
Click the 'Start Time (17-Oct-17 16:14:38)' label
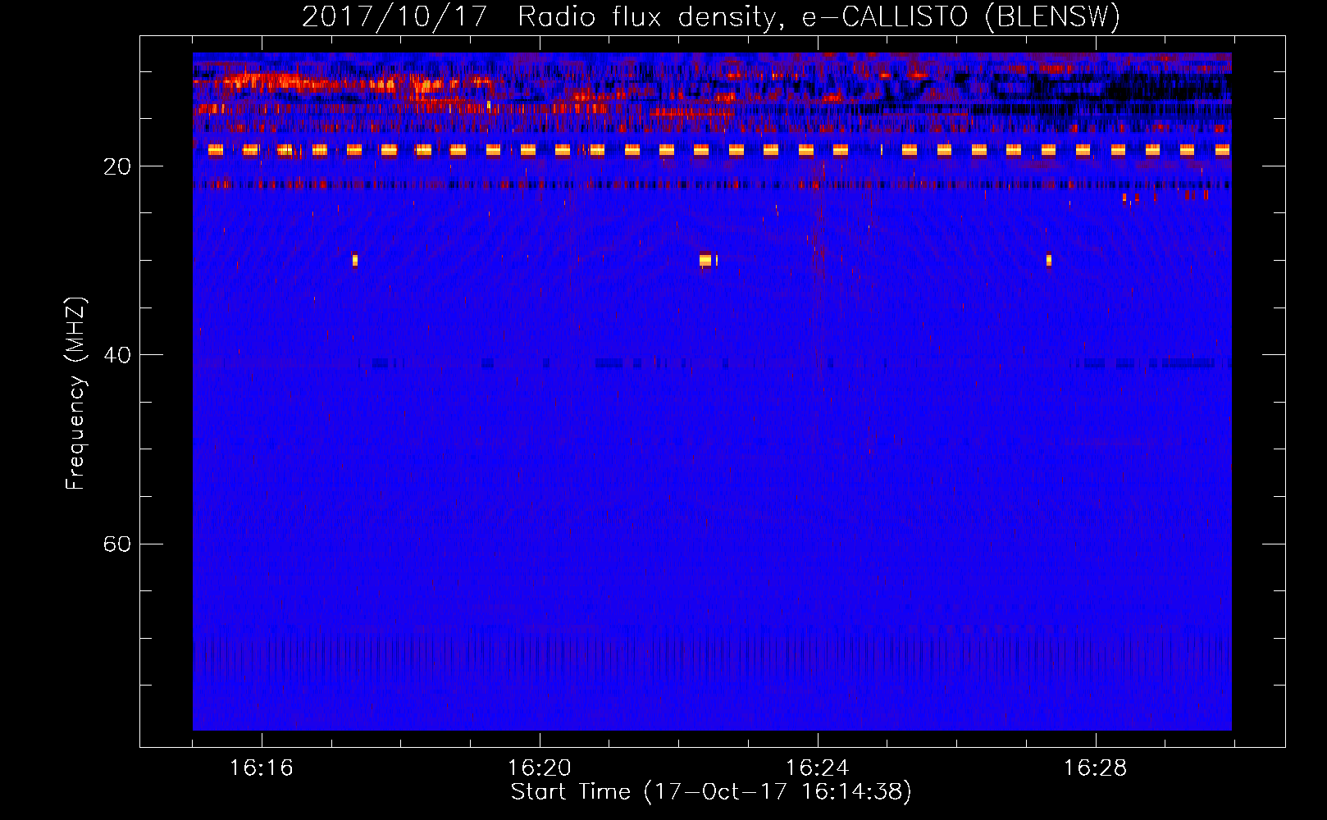point(711,792)
